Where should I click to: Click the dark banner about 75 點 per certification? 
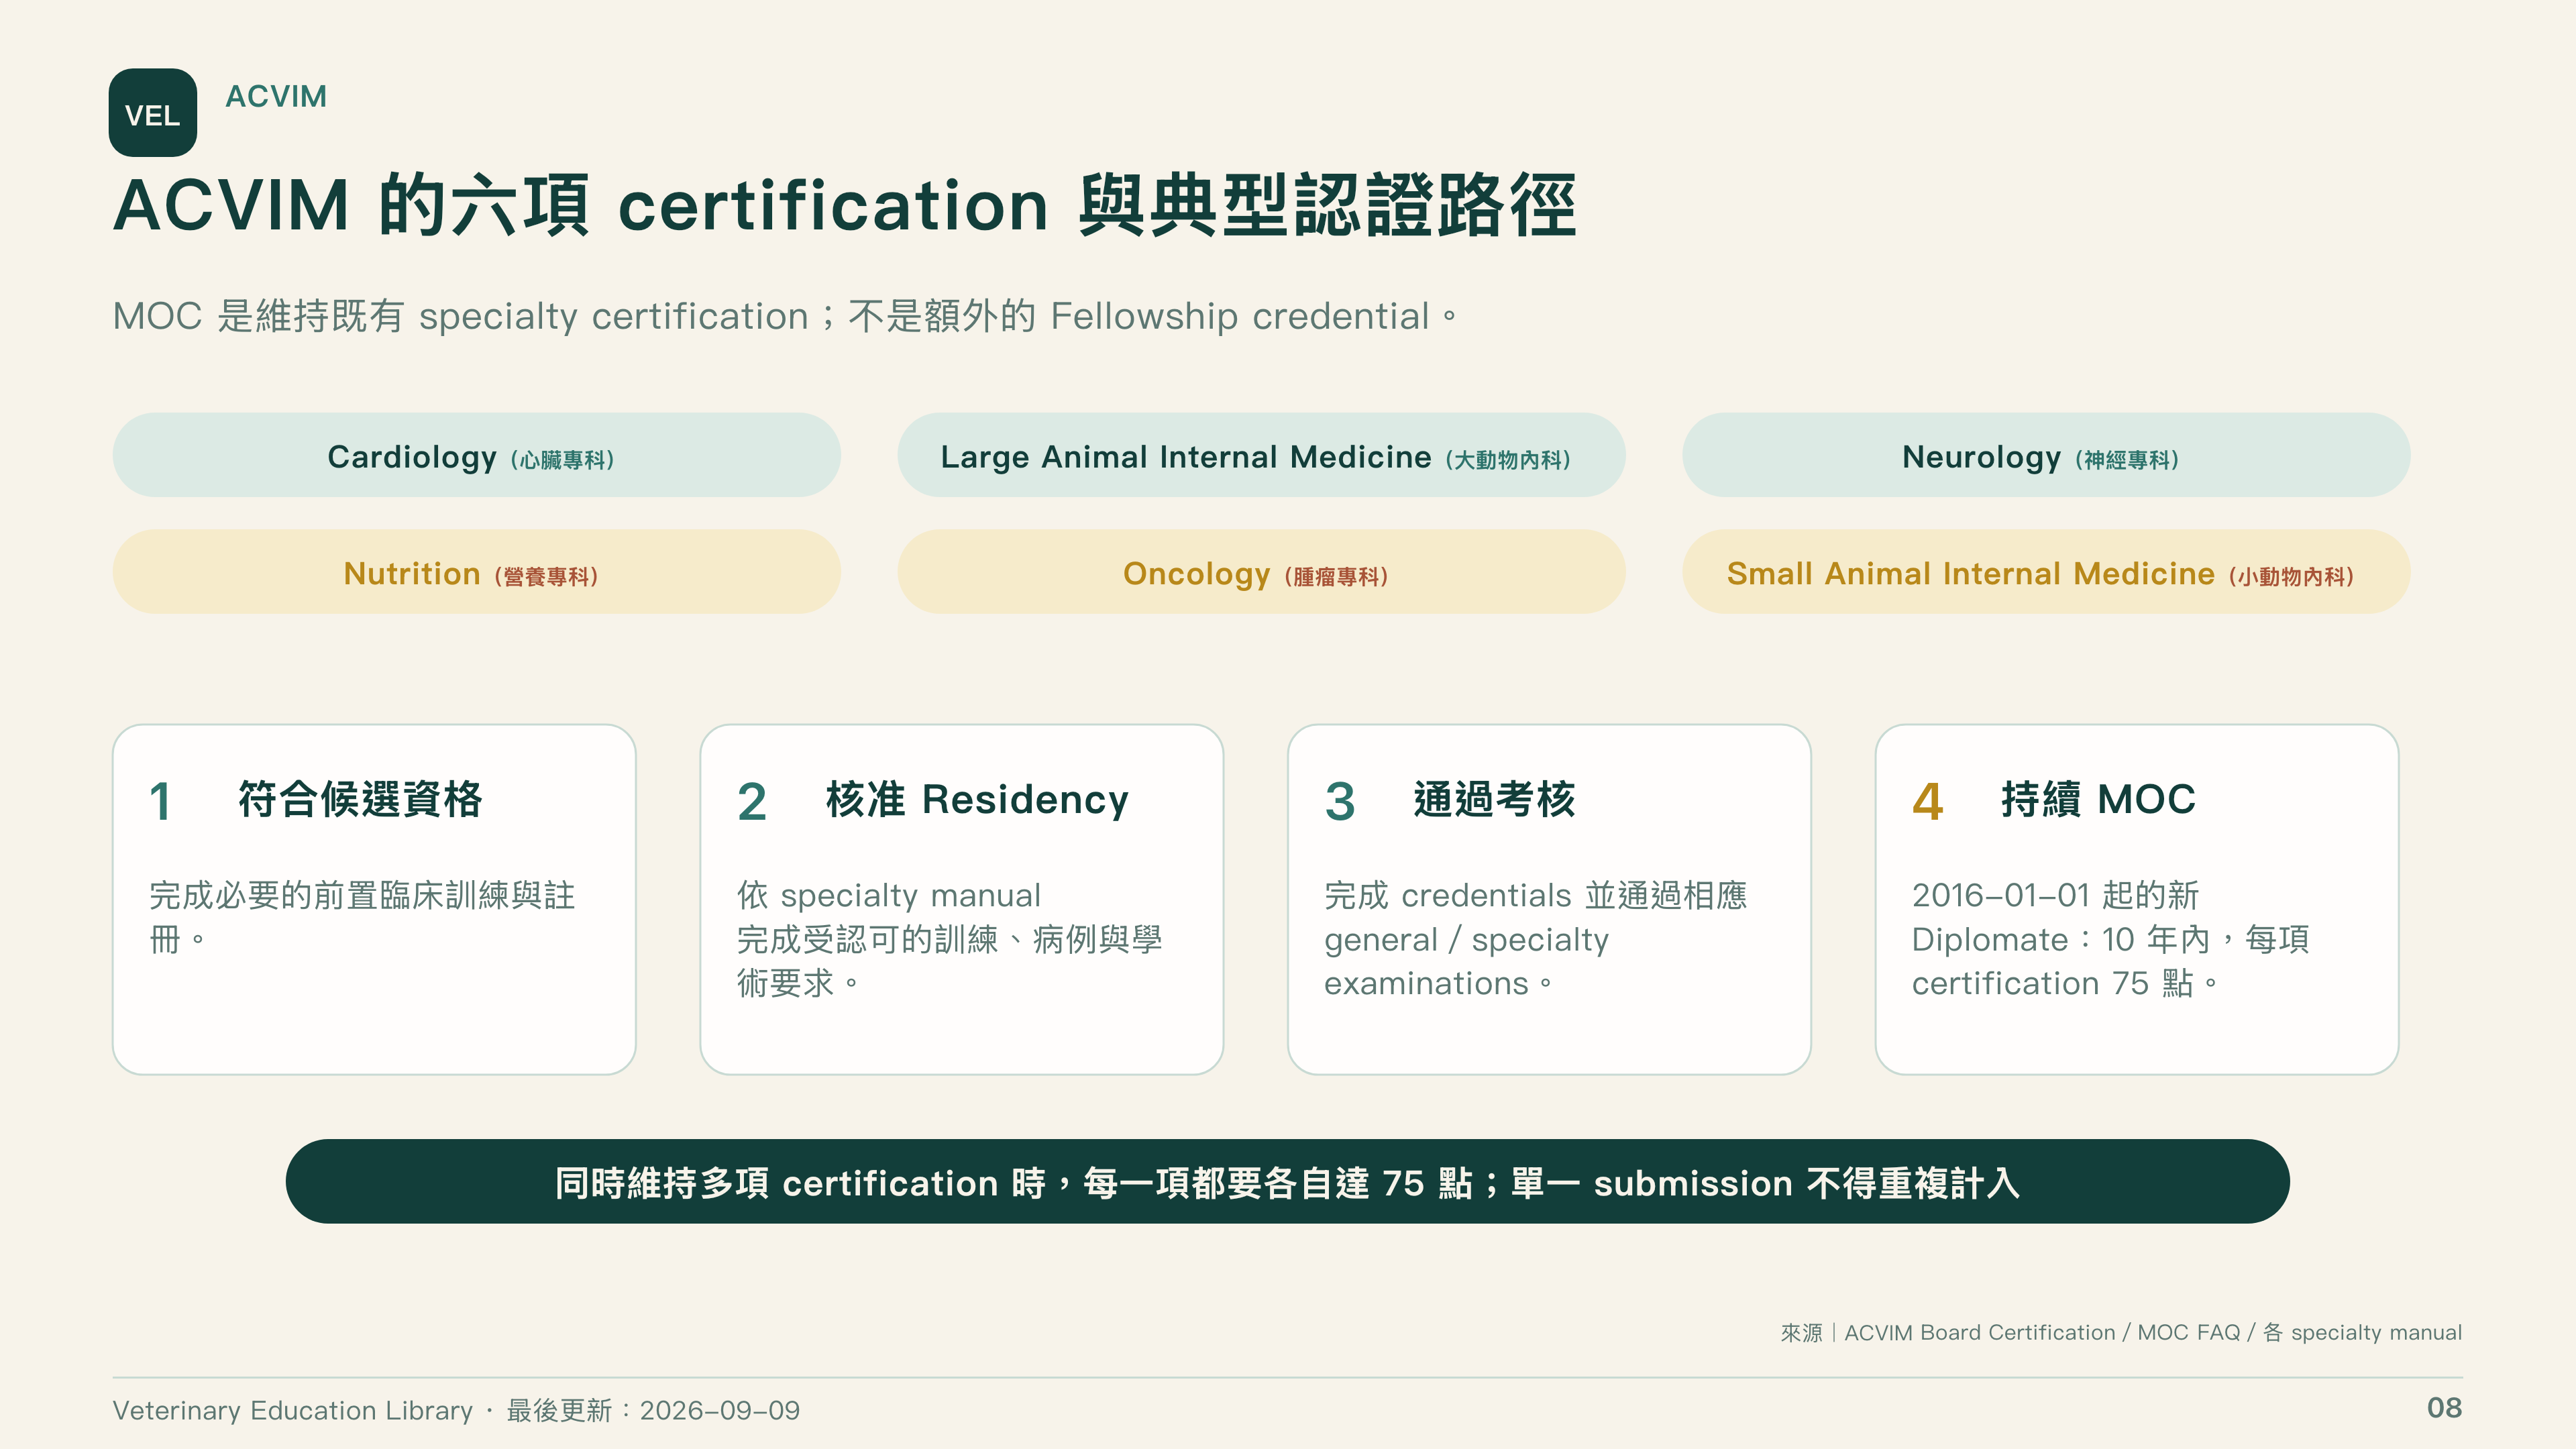click(x=1287, y=1181)
